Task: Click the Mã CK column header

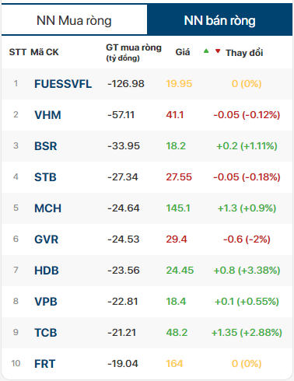Action: pyautogui.click(x=44, y=52)
